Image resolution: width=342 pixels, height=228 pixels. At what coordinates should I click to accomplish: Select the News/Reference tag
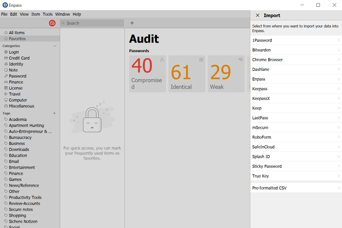(24, 186)
